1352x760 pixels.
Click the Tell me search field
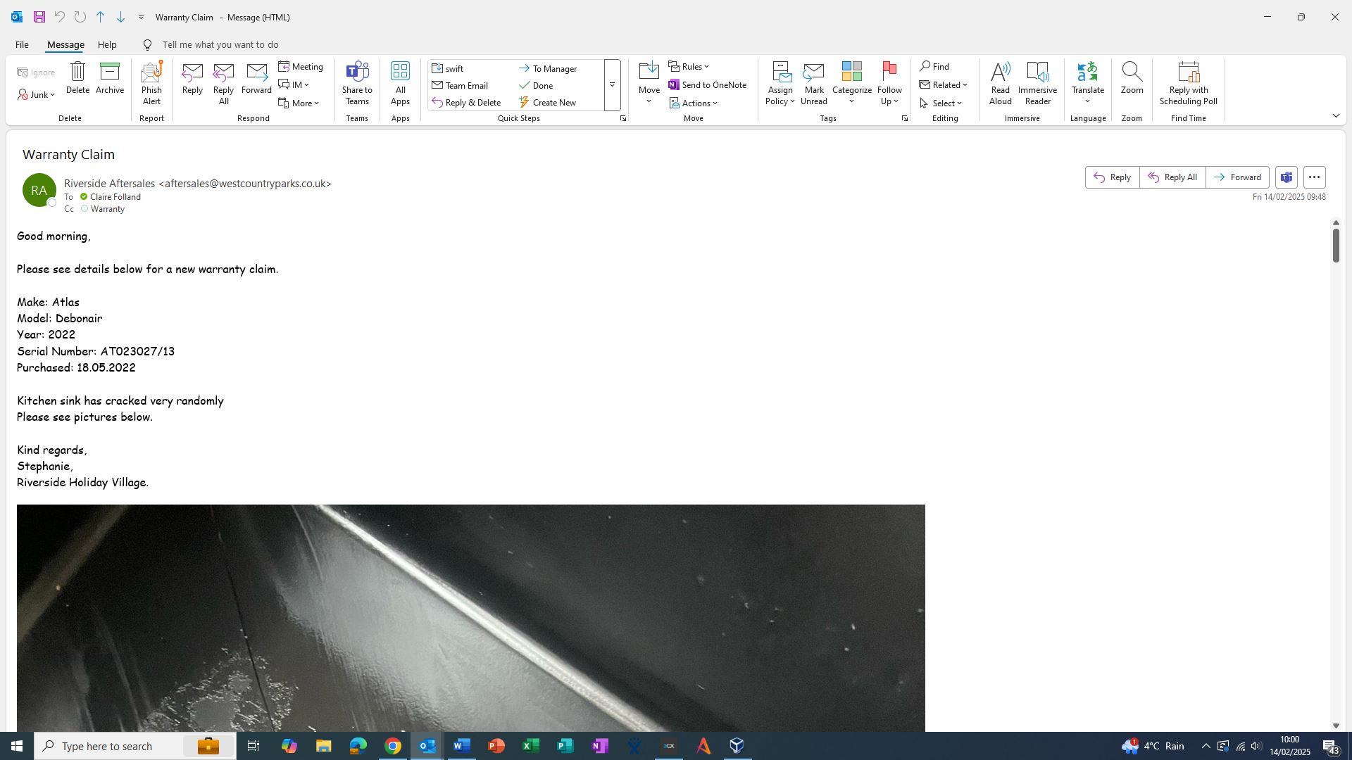220,45
